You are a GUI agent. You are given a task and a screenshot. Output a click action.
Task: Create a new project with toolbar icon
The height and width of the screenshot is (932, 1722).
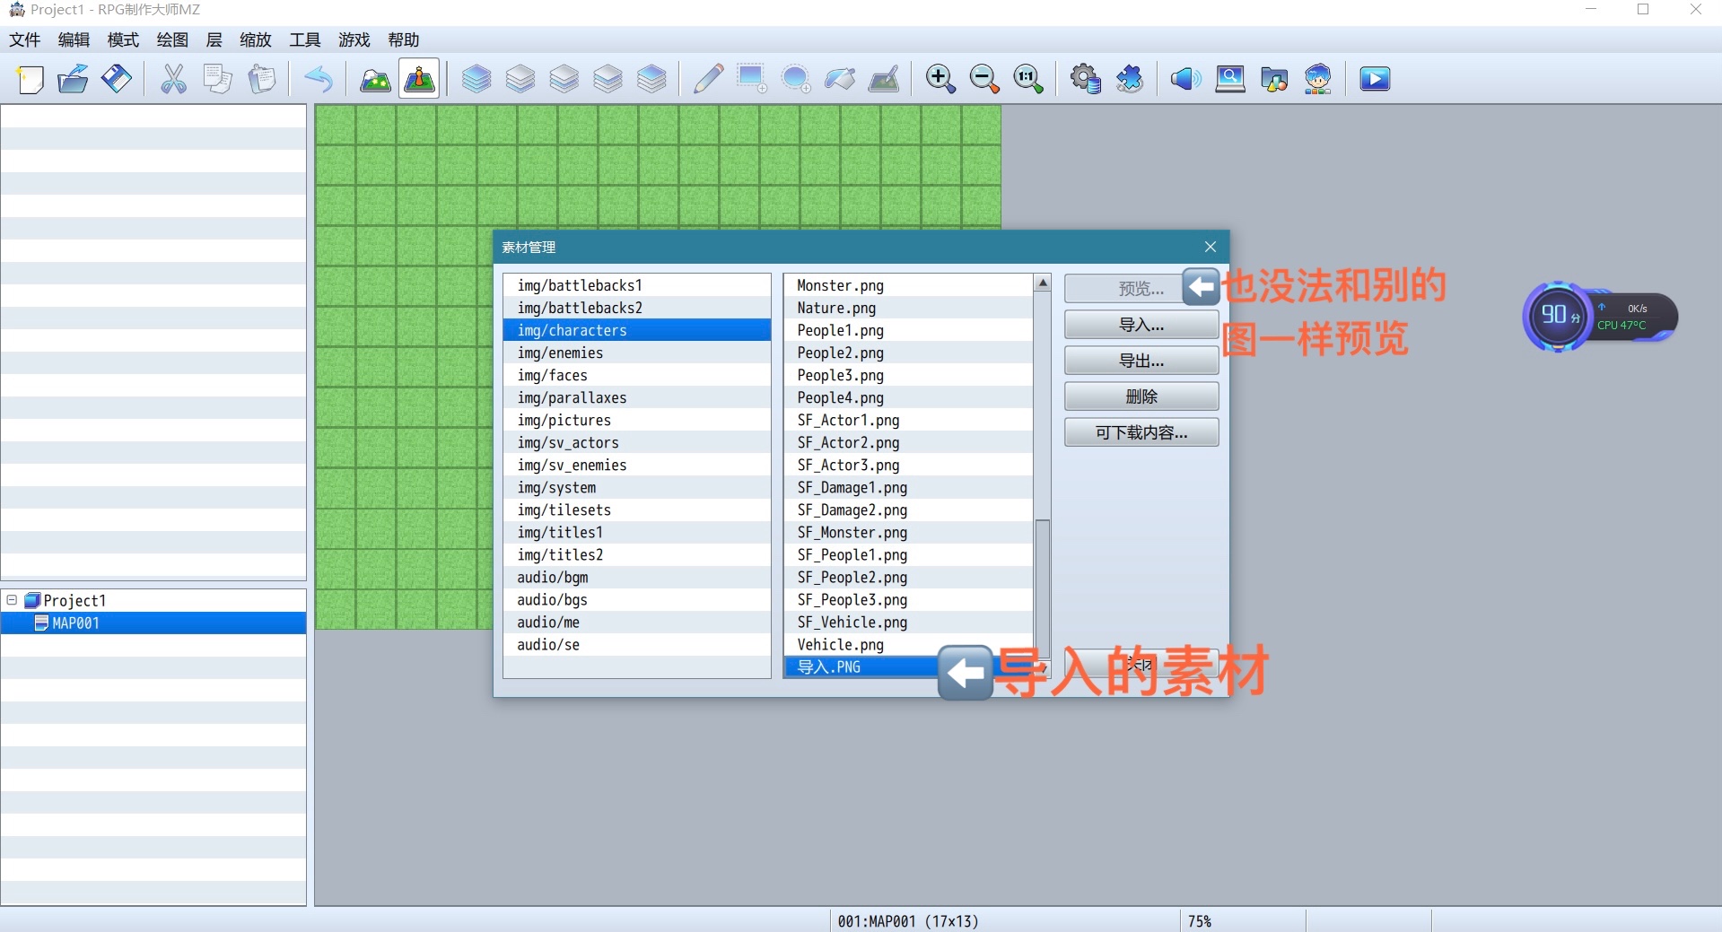coord(30,79)
